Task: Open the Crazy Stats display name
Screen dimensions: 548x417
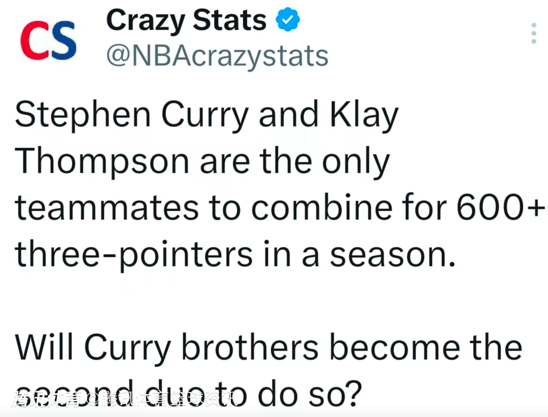Action: pyautogui.click(x=186, y=21)
